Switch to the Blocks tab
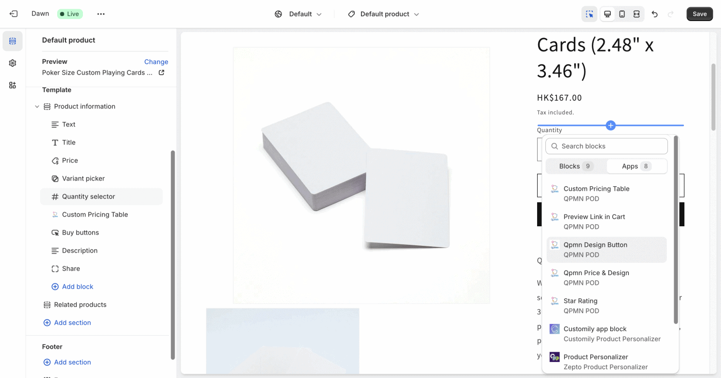Viewport: 721px width, 378px height. [x=576, y=166]
